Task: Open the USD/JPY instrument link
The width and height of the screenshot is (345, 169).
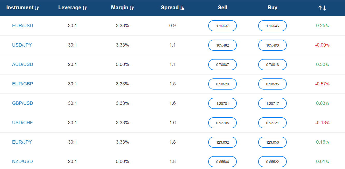Action: tap(22, 45)
